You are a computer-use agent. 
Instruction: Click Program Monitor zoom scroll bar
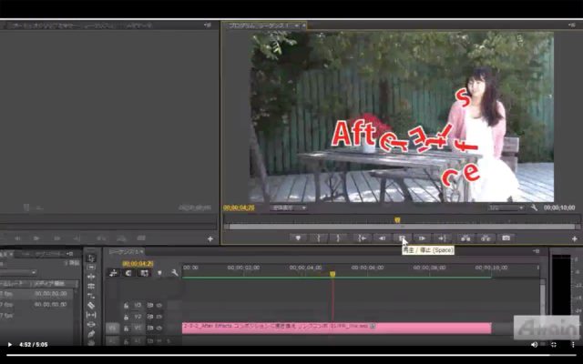402,227
